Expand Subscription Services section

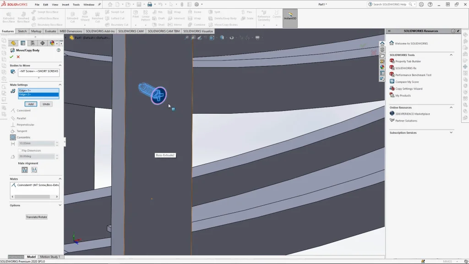451,132
